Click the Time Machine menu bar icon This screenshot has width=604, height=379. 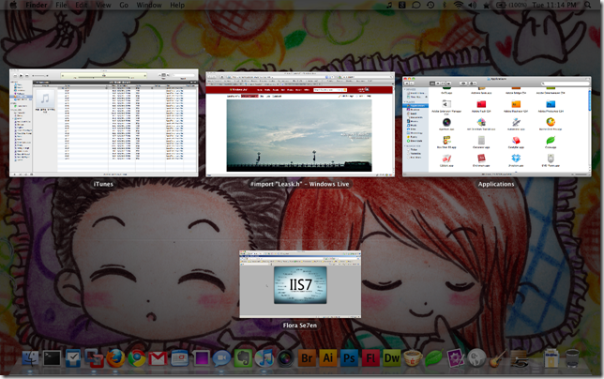pyautogui.click(x=430, y=5)
